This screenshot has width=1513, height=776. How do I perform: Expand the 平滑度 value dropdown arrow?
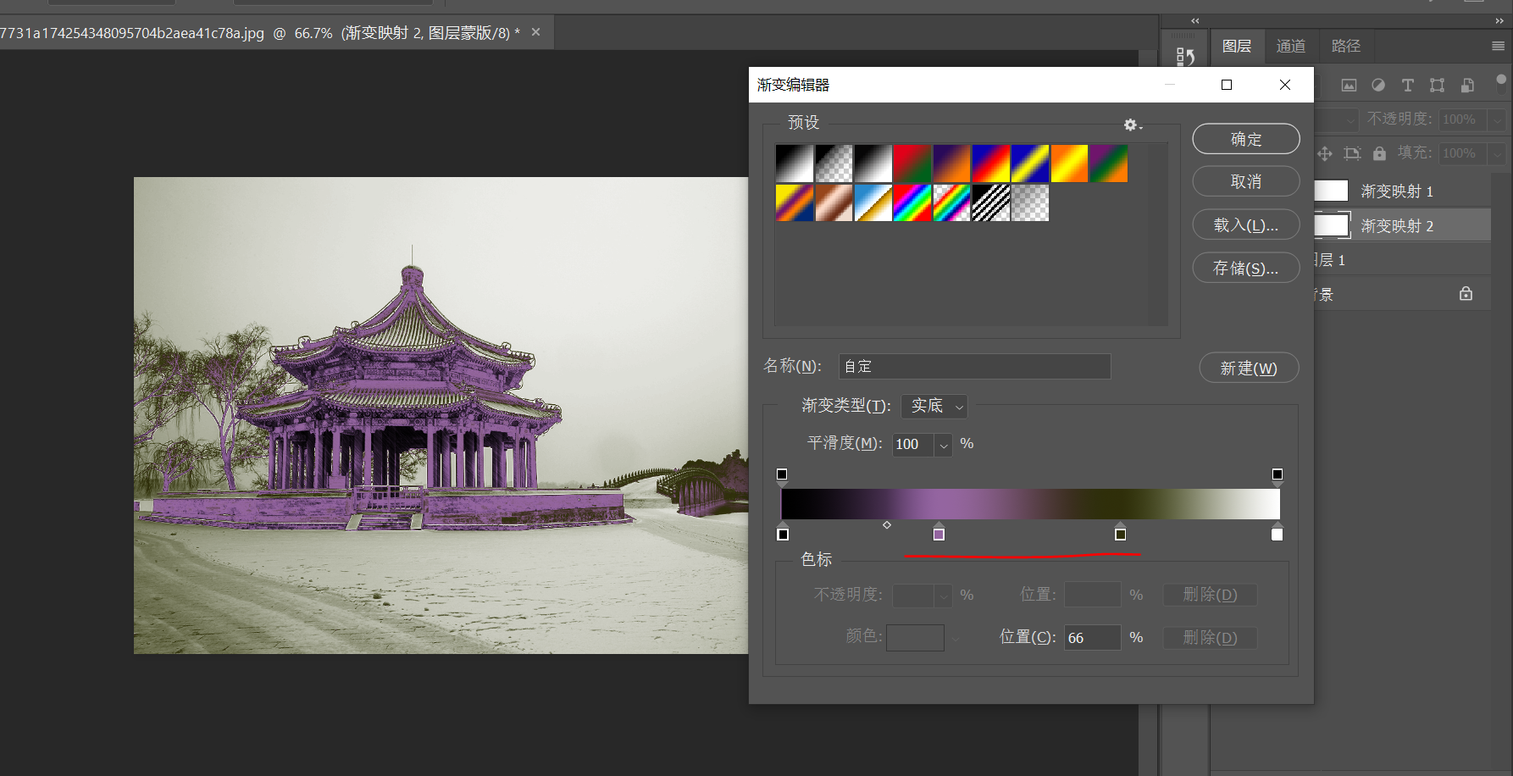click(944, 445)
